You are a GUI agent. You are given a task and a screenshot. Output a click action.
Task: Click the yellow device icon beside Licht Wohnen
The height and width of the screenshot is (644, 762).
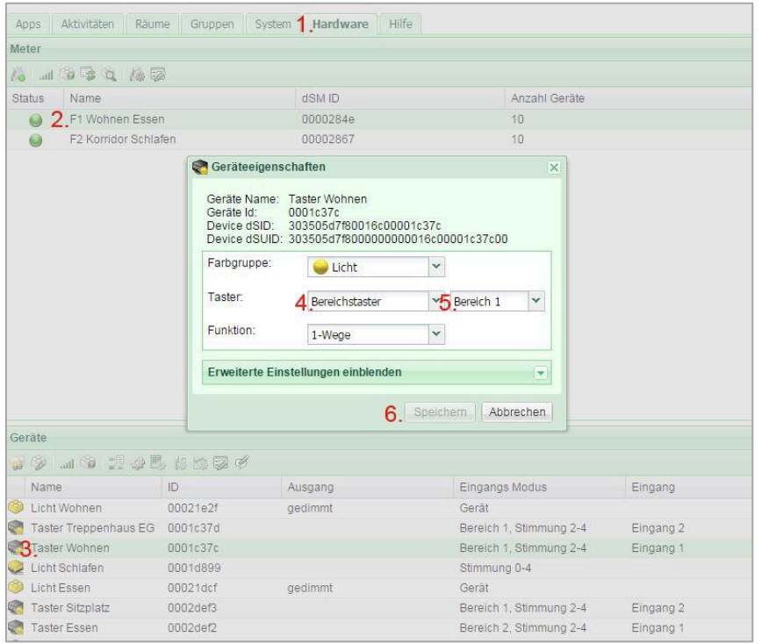(17, 508)
